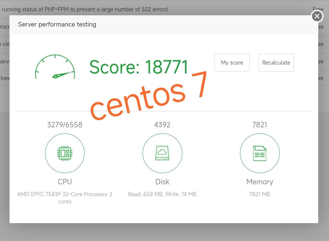The height and width of the screenshot is (241, 329).
Task: Click the My score button
Action: (232, 62)
